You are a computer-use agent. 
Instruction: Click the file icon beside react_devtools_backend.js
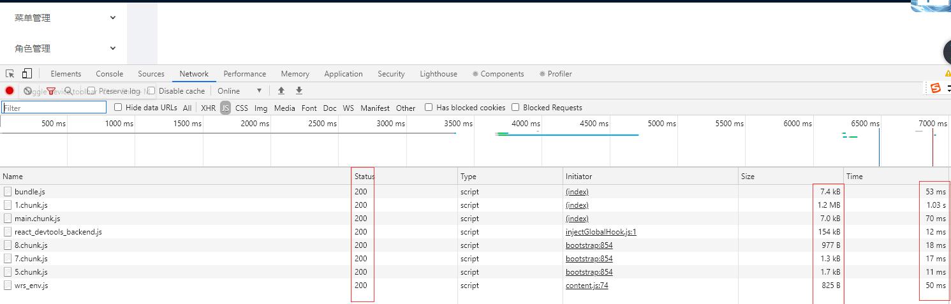click(x=8, y=232)
